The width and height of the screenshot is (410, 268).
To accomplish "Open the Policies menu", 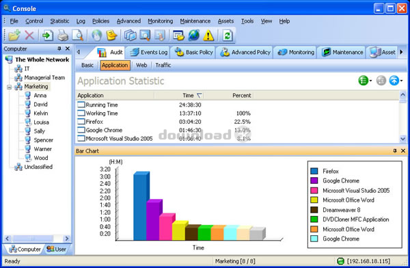I will click(100, 21).
